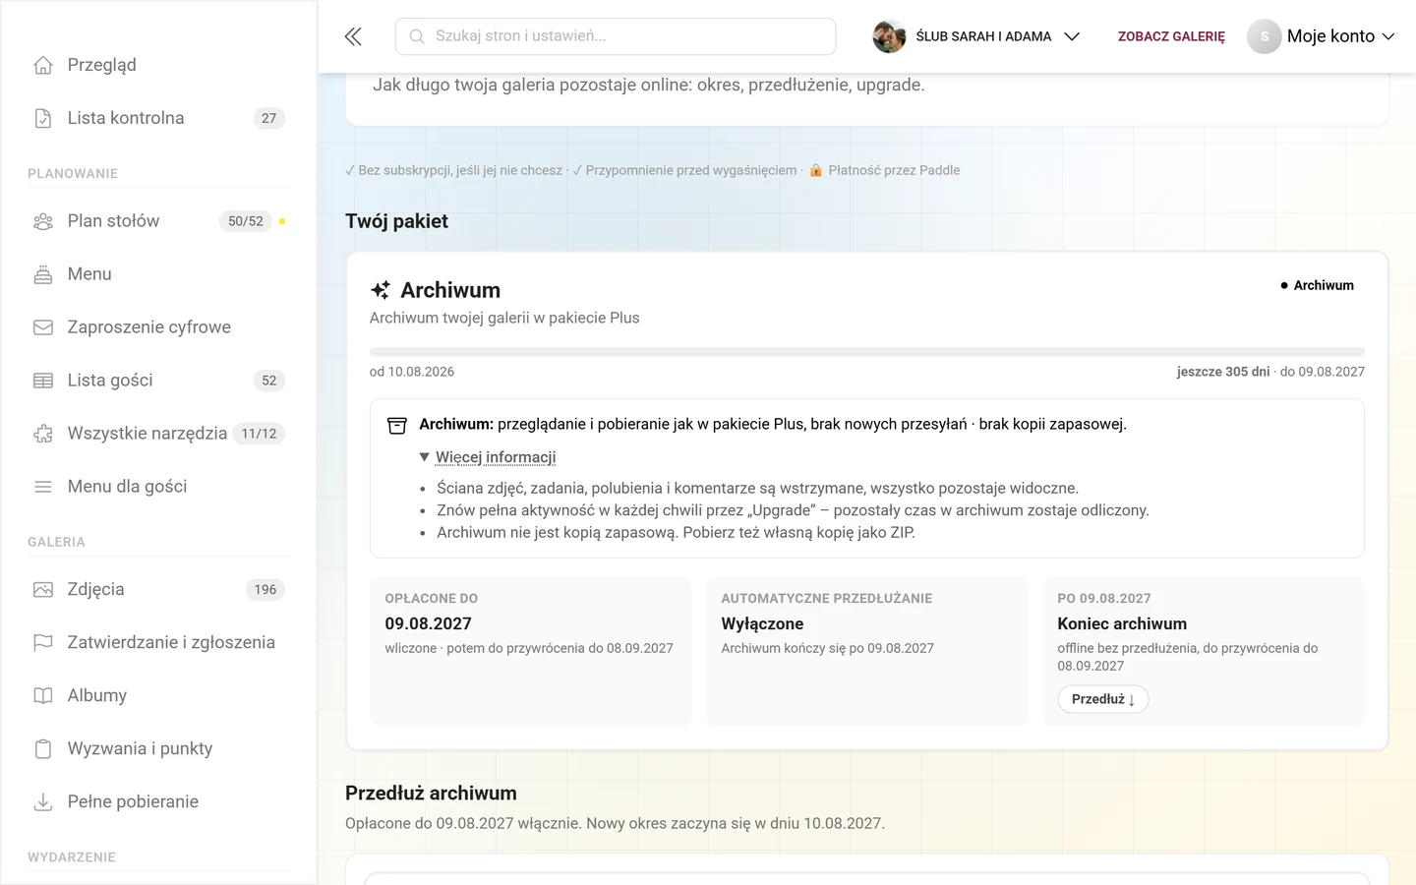Click the 11/12 badge on Wszystkie narzędzia

pos(259,434)
